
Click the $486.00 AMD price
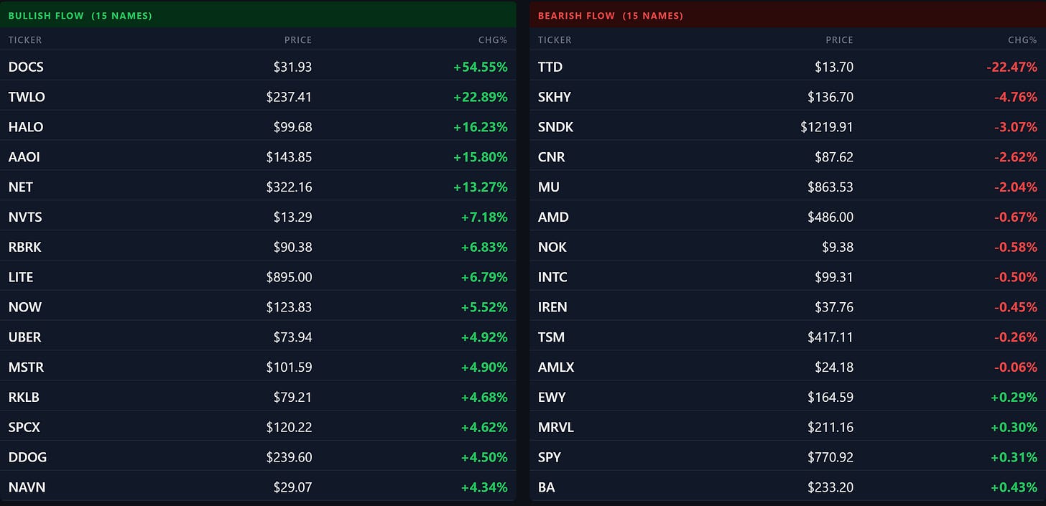click(x=830, y=217)
